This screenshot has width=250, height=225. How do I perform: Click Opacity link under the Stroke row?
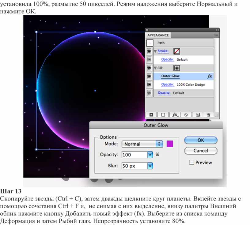[167, 59]
